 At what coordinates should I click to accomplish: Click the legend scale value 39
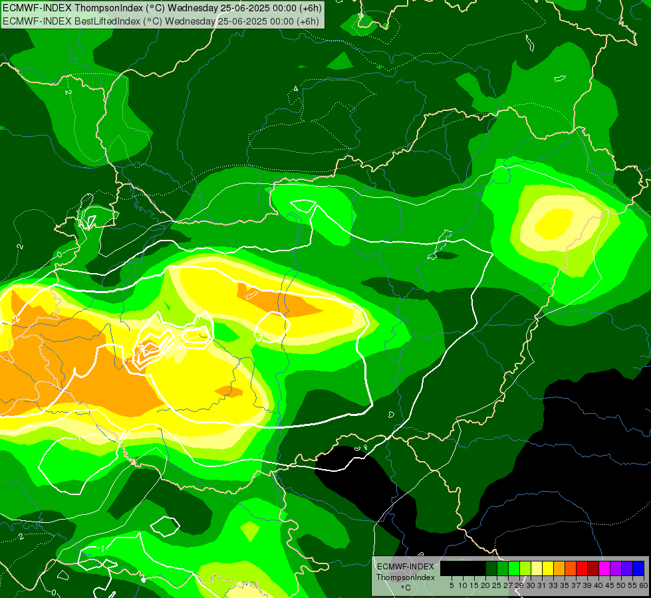tap(587, 585)
